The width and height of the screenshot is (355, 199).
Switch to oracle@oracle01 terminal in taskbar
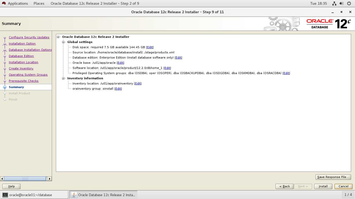(x=34, y=195)
